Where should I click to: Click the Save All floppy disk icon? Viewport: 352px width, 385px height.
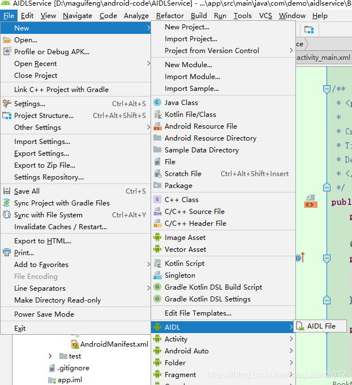tap(7, 191)
